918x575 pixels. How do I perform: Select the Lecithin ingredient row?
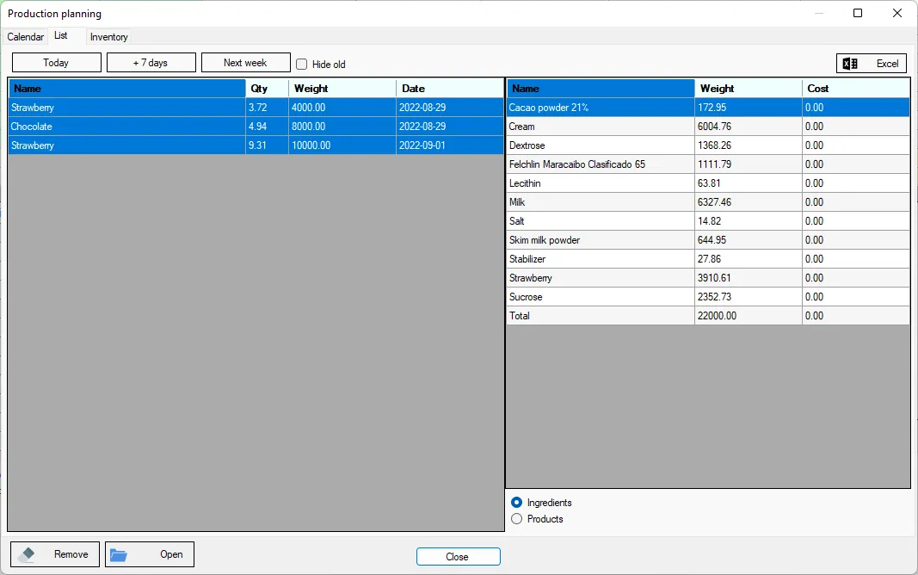click(x=708, y=183)
